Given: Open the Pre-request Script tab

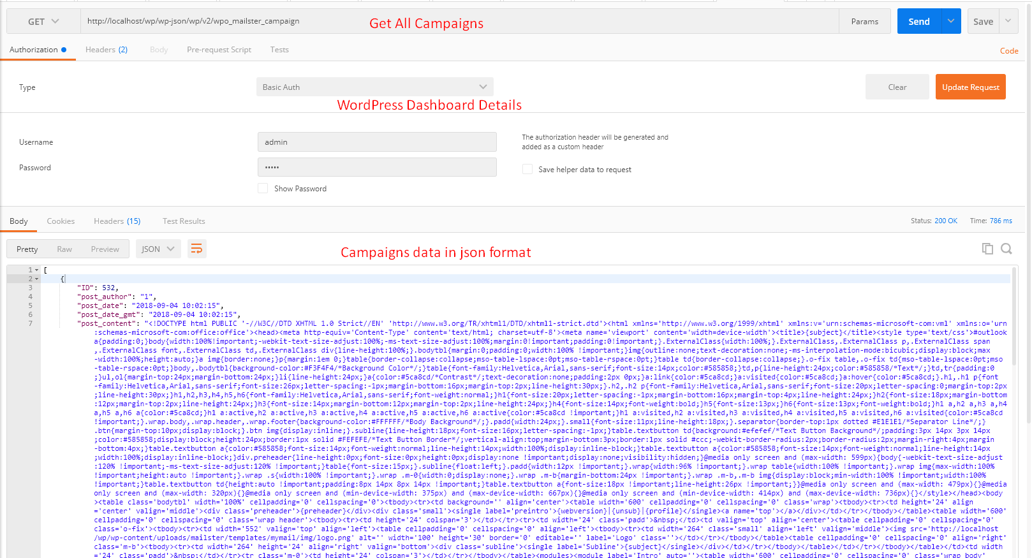Looking at the screenshot, I should (219, 50).
